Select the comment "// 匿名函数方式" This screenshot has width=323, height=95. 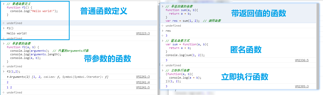[x=178, y=41]
